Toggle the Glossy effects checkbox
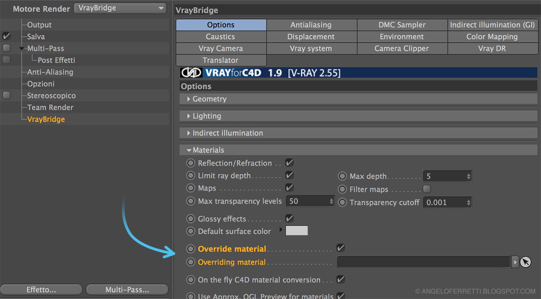Screen dimensions: 541x299 pyautogui.click(x=289, y=218)
